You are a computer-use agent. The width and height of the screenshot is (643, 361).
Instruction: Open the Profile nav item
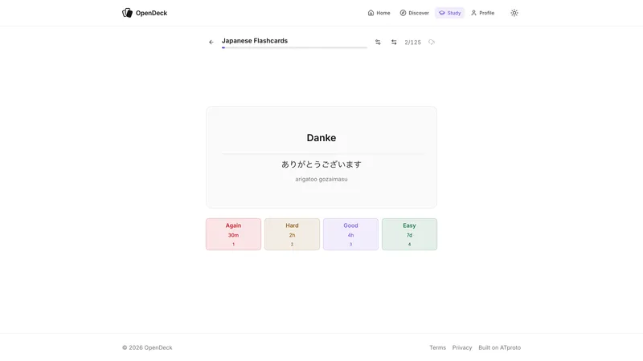click(x=482, y=13)
